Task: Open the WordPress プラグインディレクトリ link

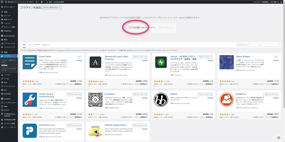Action: (68, 50)
